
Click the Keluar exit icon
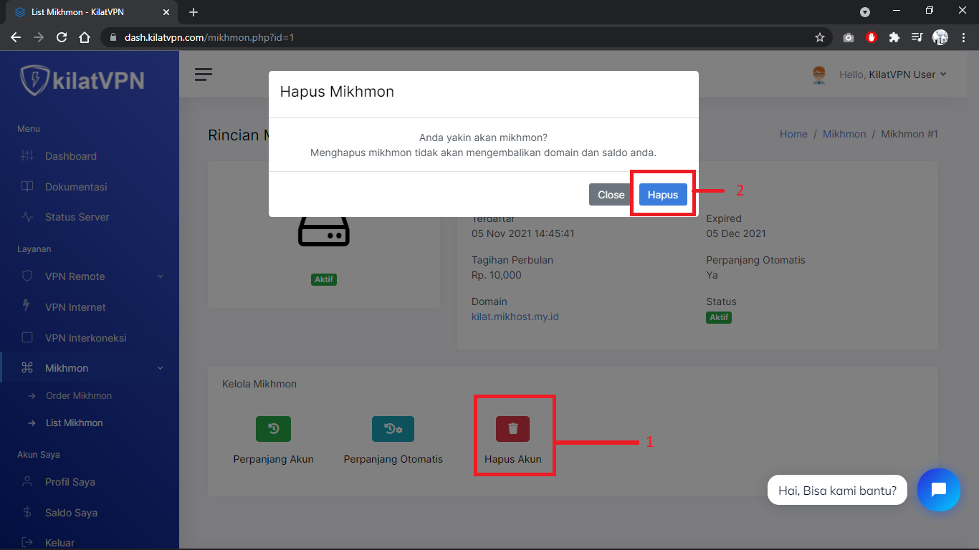click(27, 543)
